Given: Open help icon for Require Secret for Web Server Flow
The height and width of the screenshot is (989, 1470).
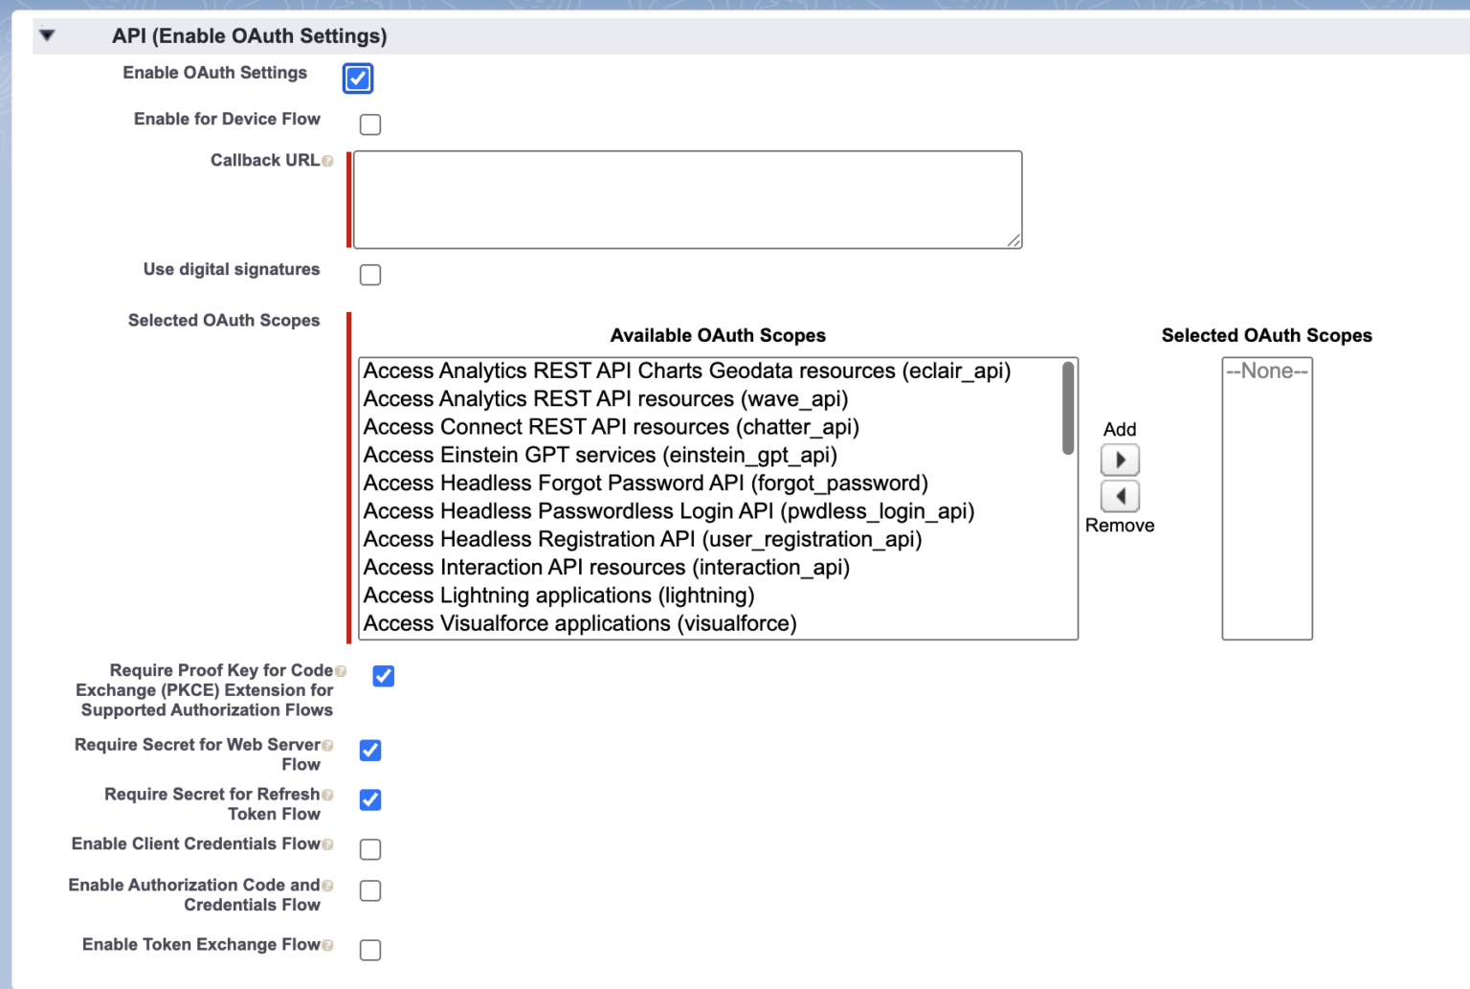Looking at the screenshot, I should pyautogui.click(x=327, y=745).
